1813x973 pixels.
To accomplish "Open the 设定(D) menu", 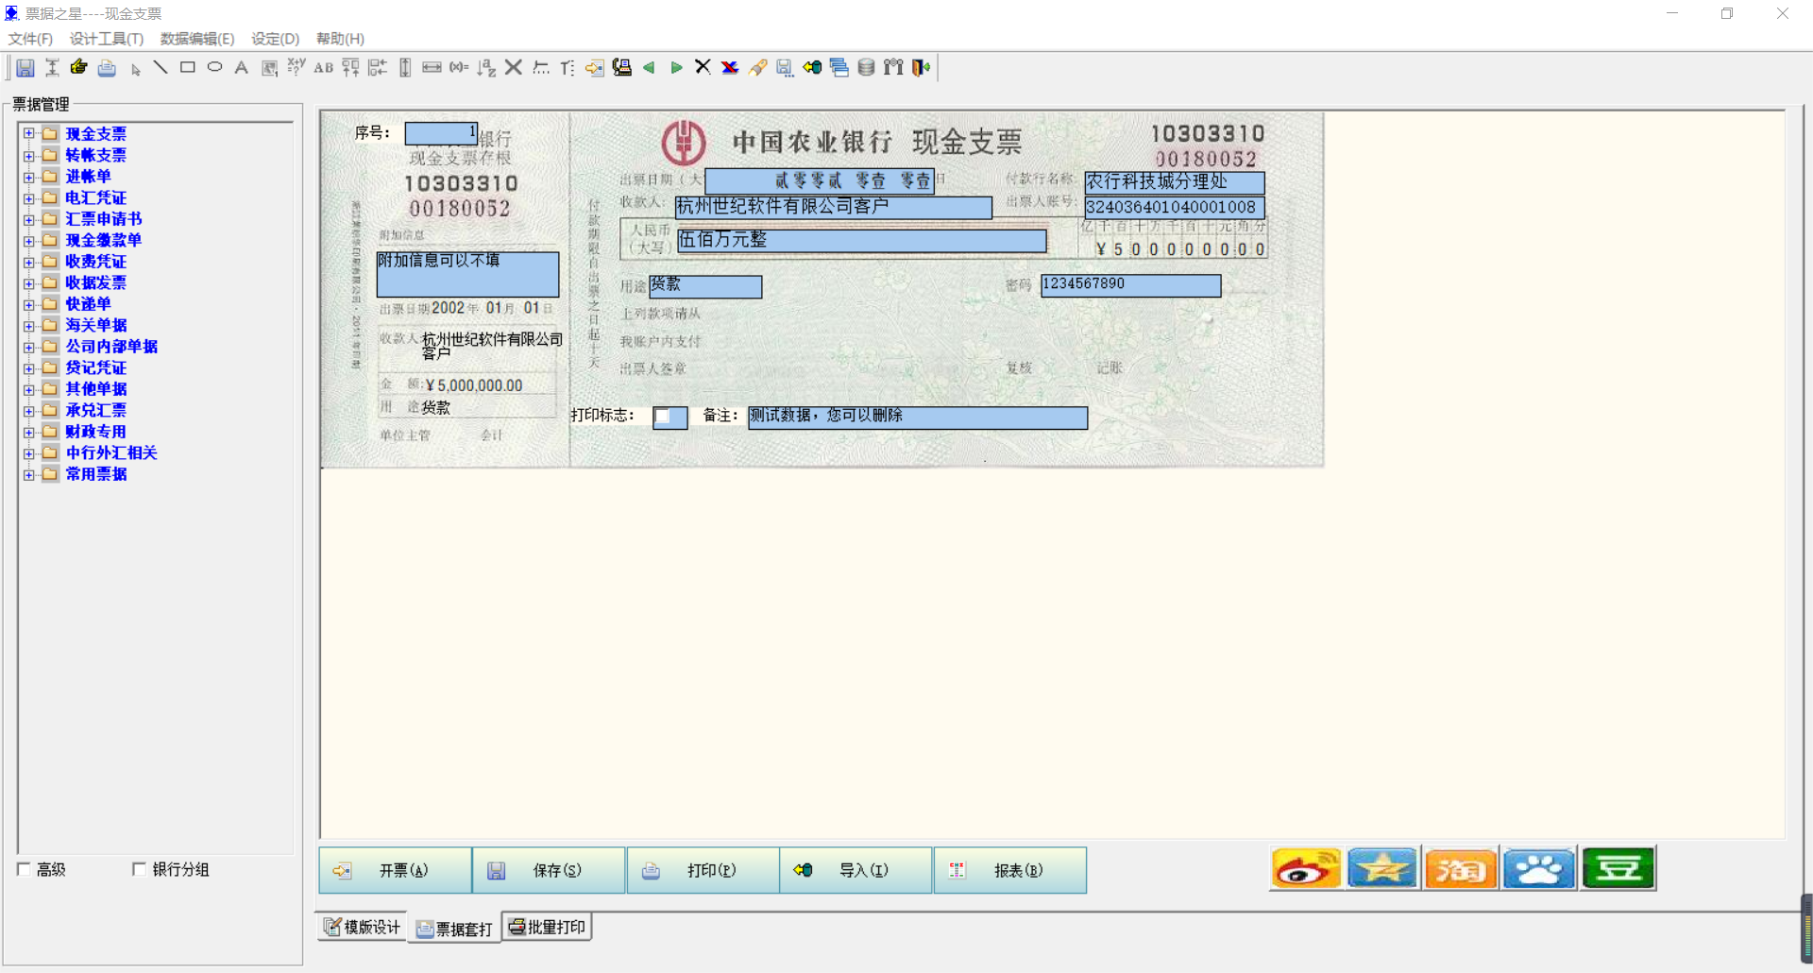I will tap(275, 39).
